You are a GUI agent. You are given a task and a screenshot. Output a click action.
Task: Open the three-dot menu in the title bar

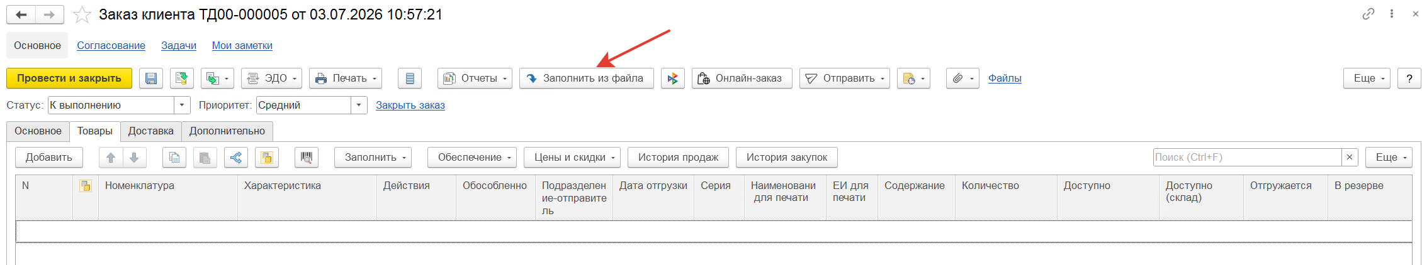click(1392, 14)
